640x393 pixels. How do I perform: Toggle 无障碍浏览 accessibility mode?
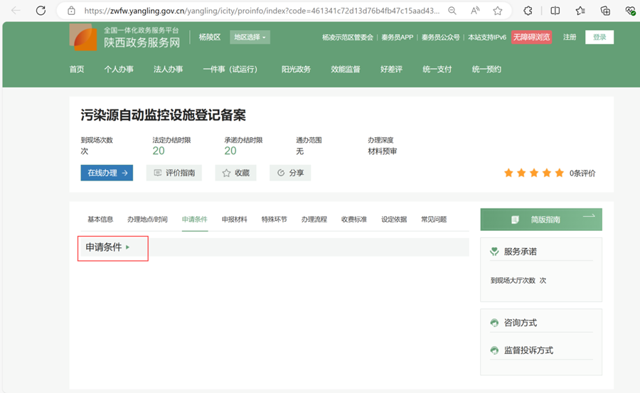coord(531,37)
